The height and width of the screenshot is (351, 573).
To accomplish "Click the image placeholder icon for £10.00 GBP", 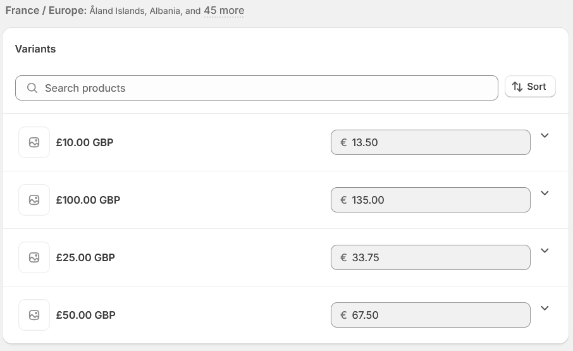I will tap(34, 142).
